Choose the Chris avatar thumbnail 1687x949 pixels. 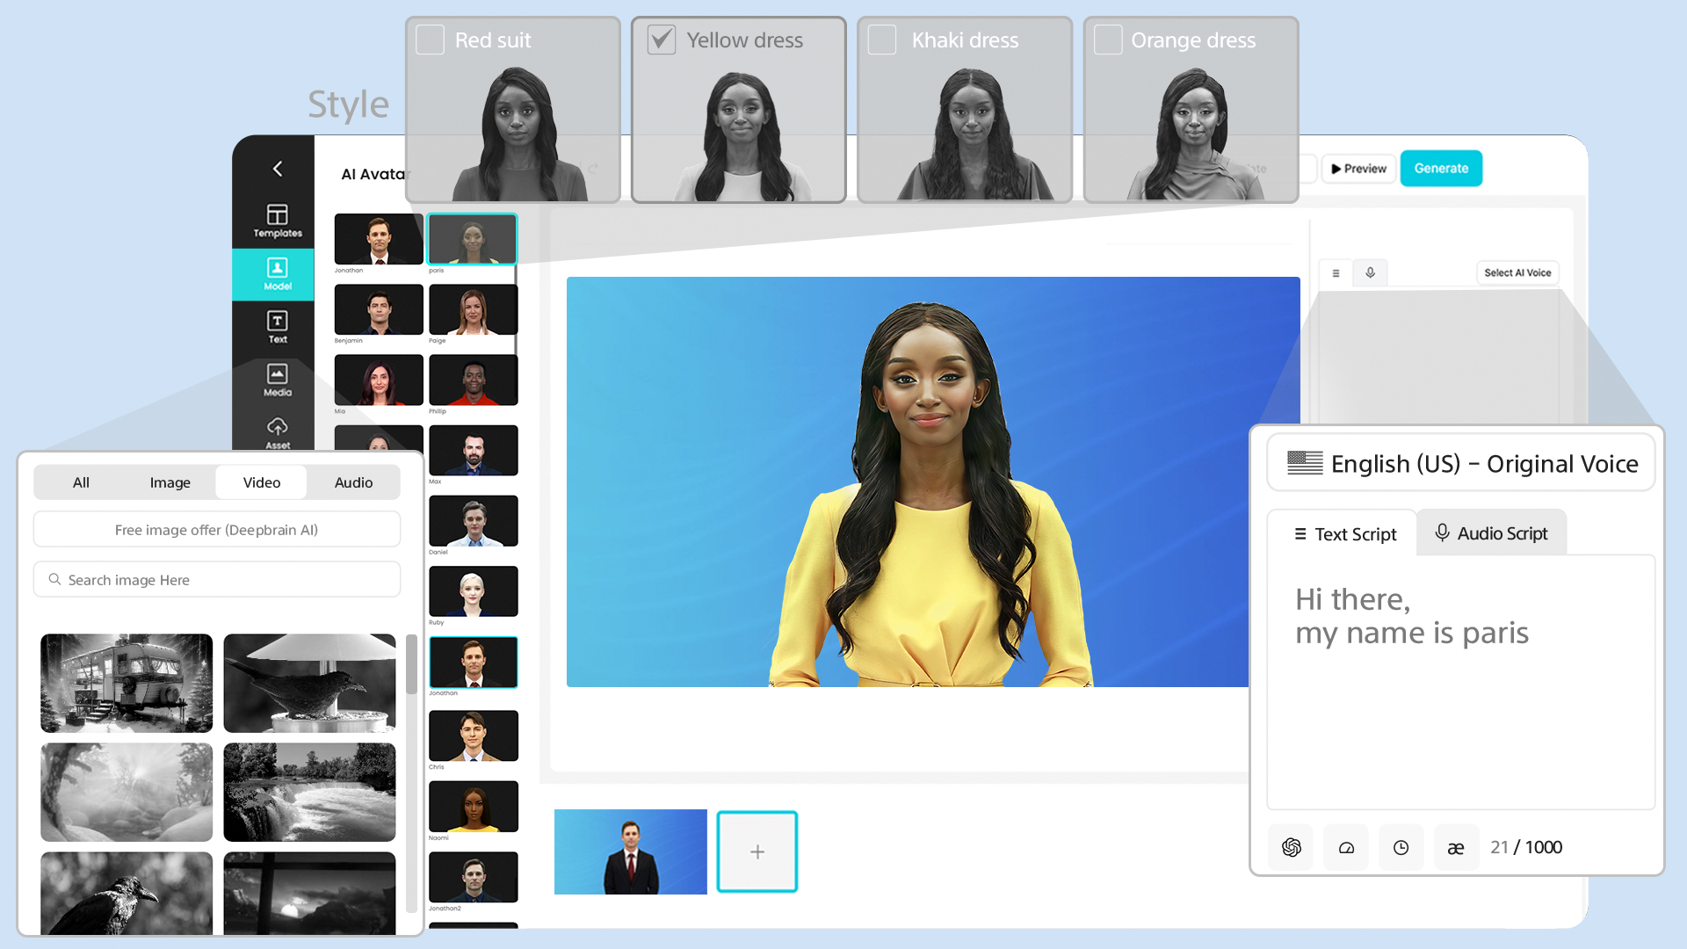coord(473,735)
